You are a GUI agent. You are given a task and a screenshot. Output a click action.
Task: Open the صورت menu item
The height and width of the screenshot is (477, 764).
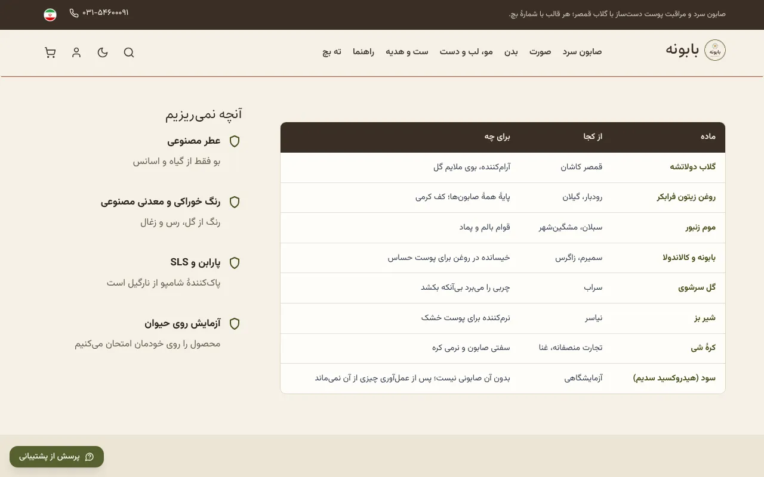[x=540, y=52]
